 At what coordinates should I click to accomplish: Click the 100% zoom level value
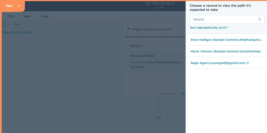[x=17, y=25]
